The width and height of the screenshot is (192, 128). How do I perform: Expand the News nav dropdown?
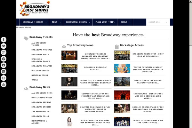point(56,22)
